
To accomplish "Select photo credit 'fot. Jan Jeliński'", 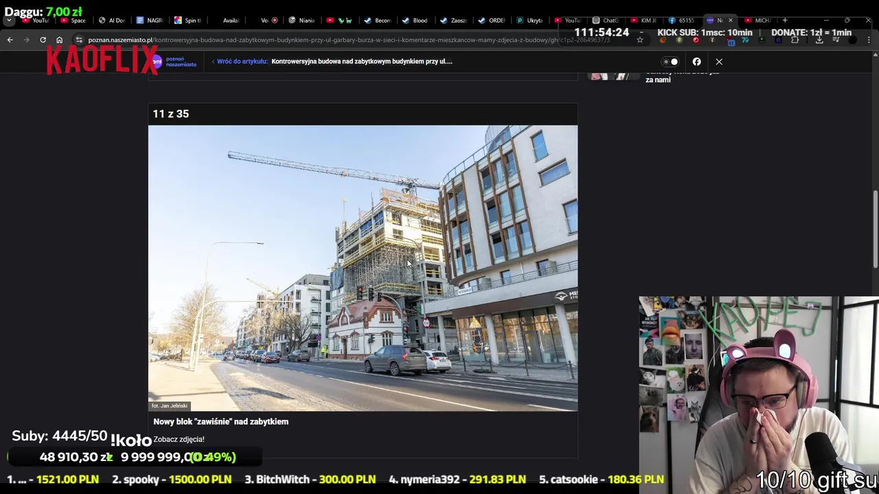I will tap(170, 406).
